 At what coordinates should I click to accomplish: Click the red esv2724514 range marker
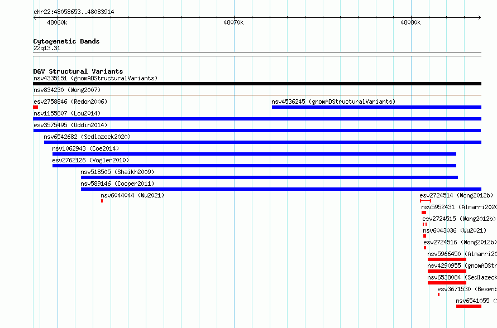[426, 201]
